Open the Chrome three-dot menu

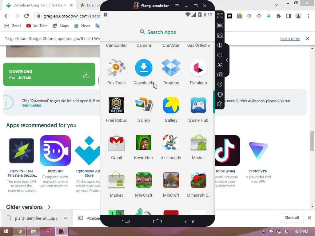(x=308, y=16)
